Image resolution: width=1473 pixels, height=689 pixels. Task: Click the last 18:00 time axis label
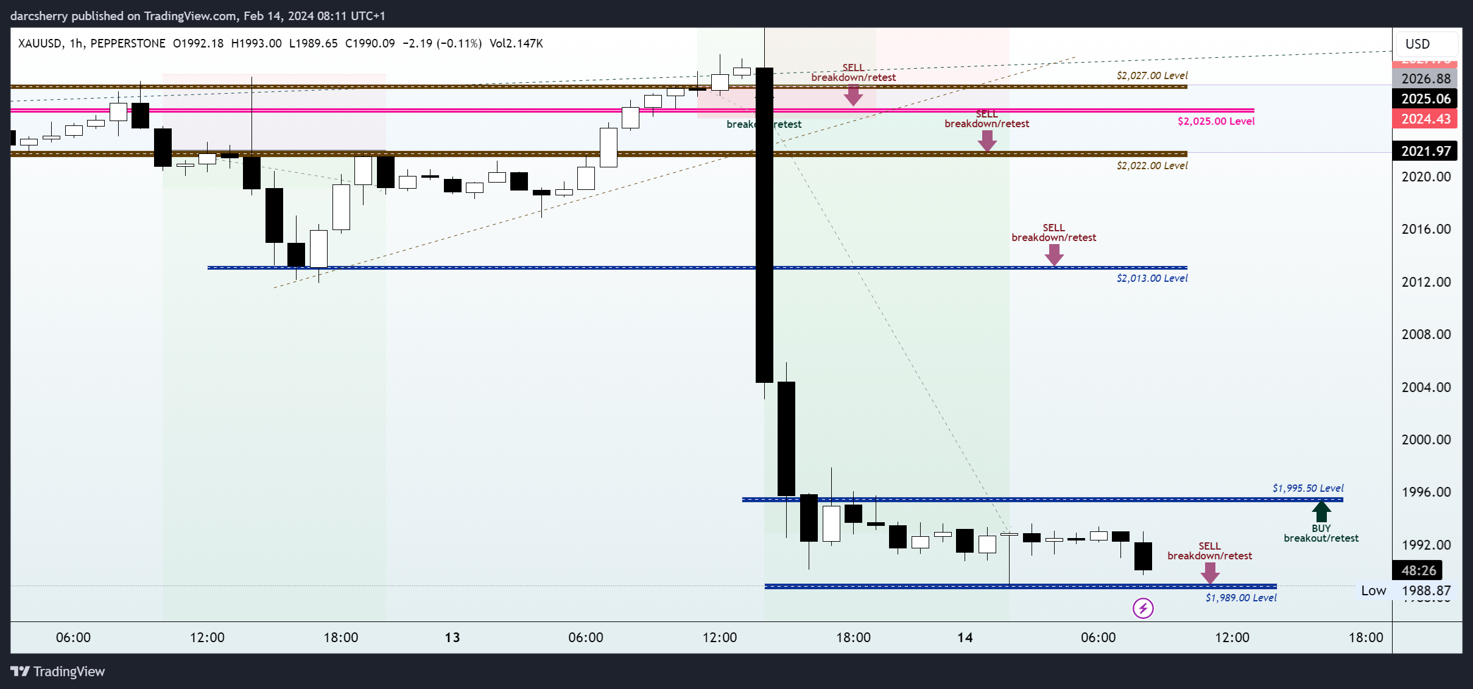[x=1366, y=637]
